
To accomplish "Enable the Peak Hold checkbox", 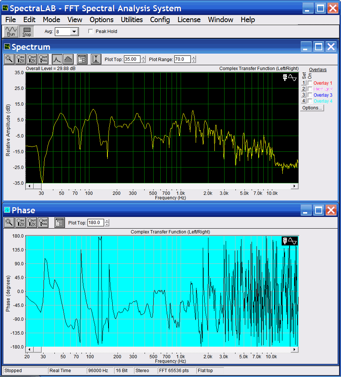I will (91, 31).
